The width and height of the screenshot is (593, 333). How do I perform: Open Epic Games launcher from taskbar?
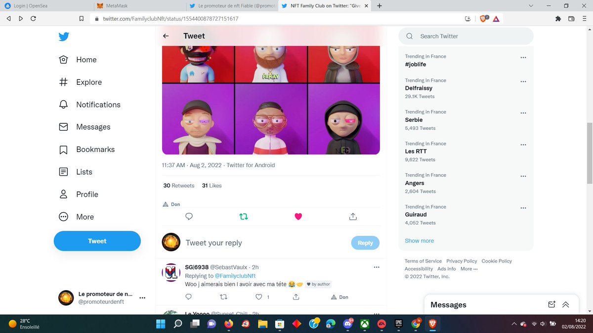(x=398, y=324)
